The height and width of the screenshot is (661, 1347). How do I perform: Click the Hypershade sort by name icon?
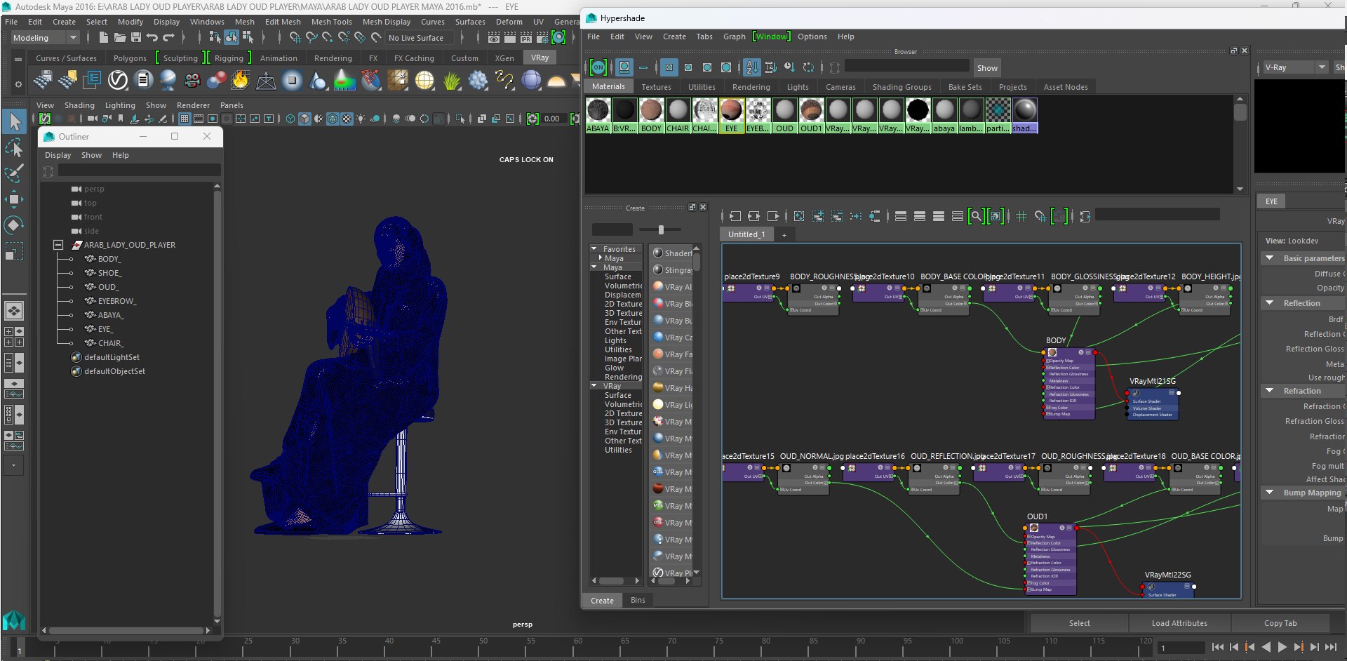pos(752,67)
